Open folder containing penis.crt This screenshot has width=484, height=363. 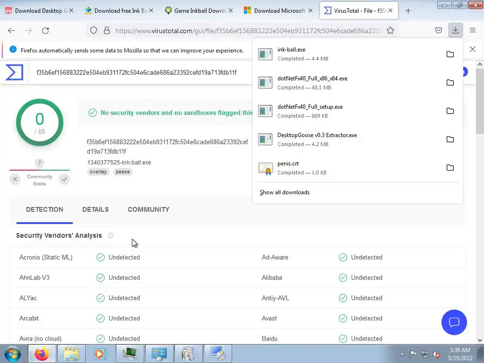coord(450,168)
